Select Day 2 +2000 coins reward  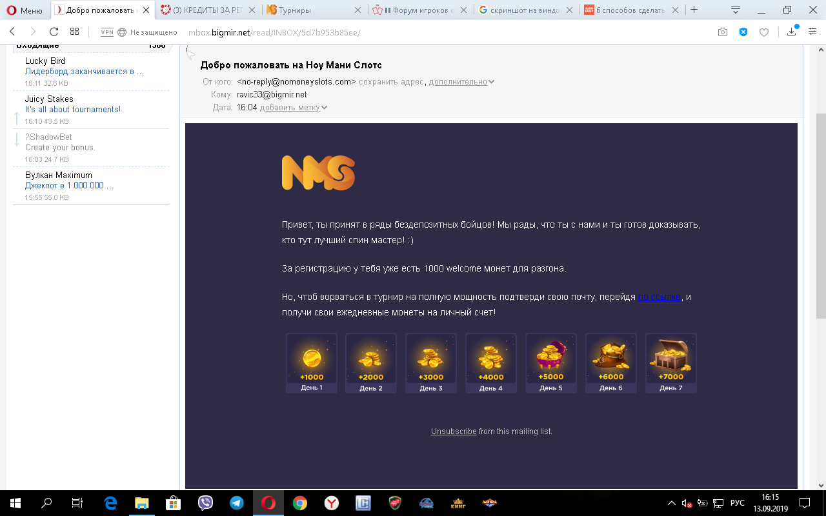[371, 363]
